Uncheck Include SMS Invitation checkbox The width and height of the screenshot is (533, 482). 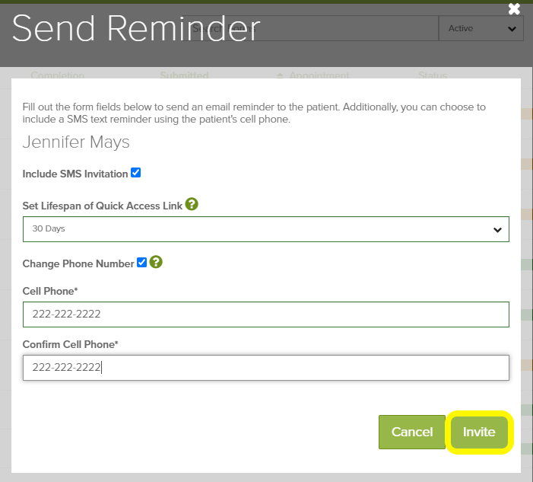click(136, 173)
